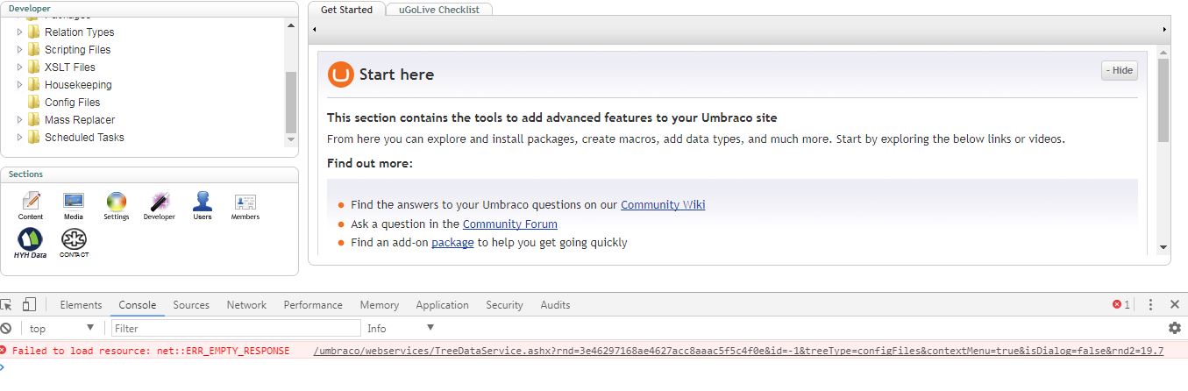Open the Info log level dropdown
The image size is (1188, 391).
pyautogui.click(x=401, y=328)
